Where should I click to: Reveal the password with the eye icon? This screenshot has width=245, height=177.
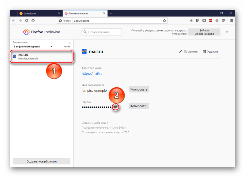(x=115, y=107)
